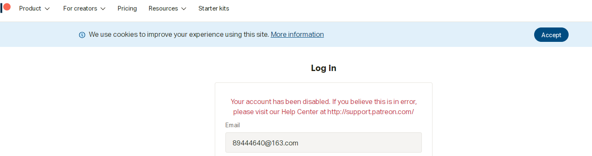Screen dimensions: 592x156
Task: Click the cookie notice info icon
Action: [82, 35]
